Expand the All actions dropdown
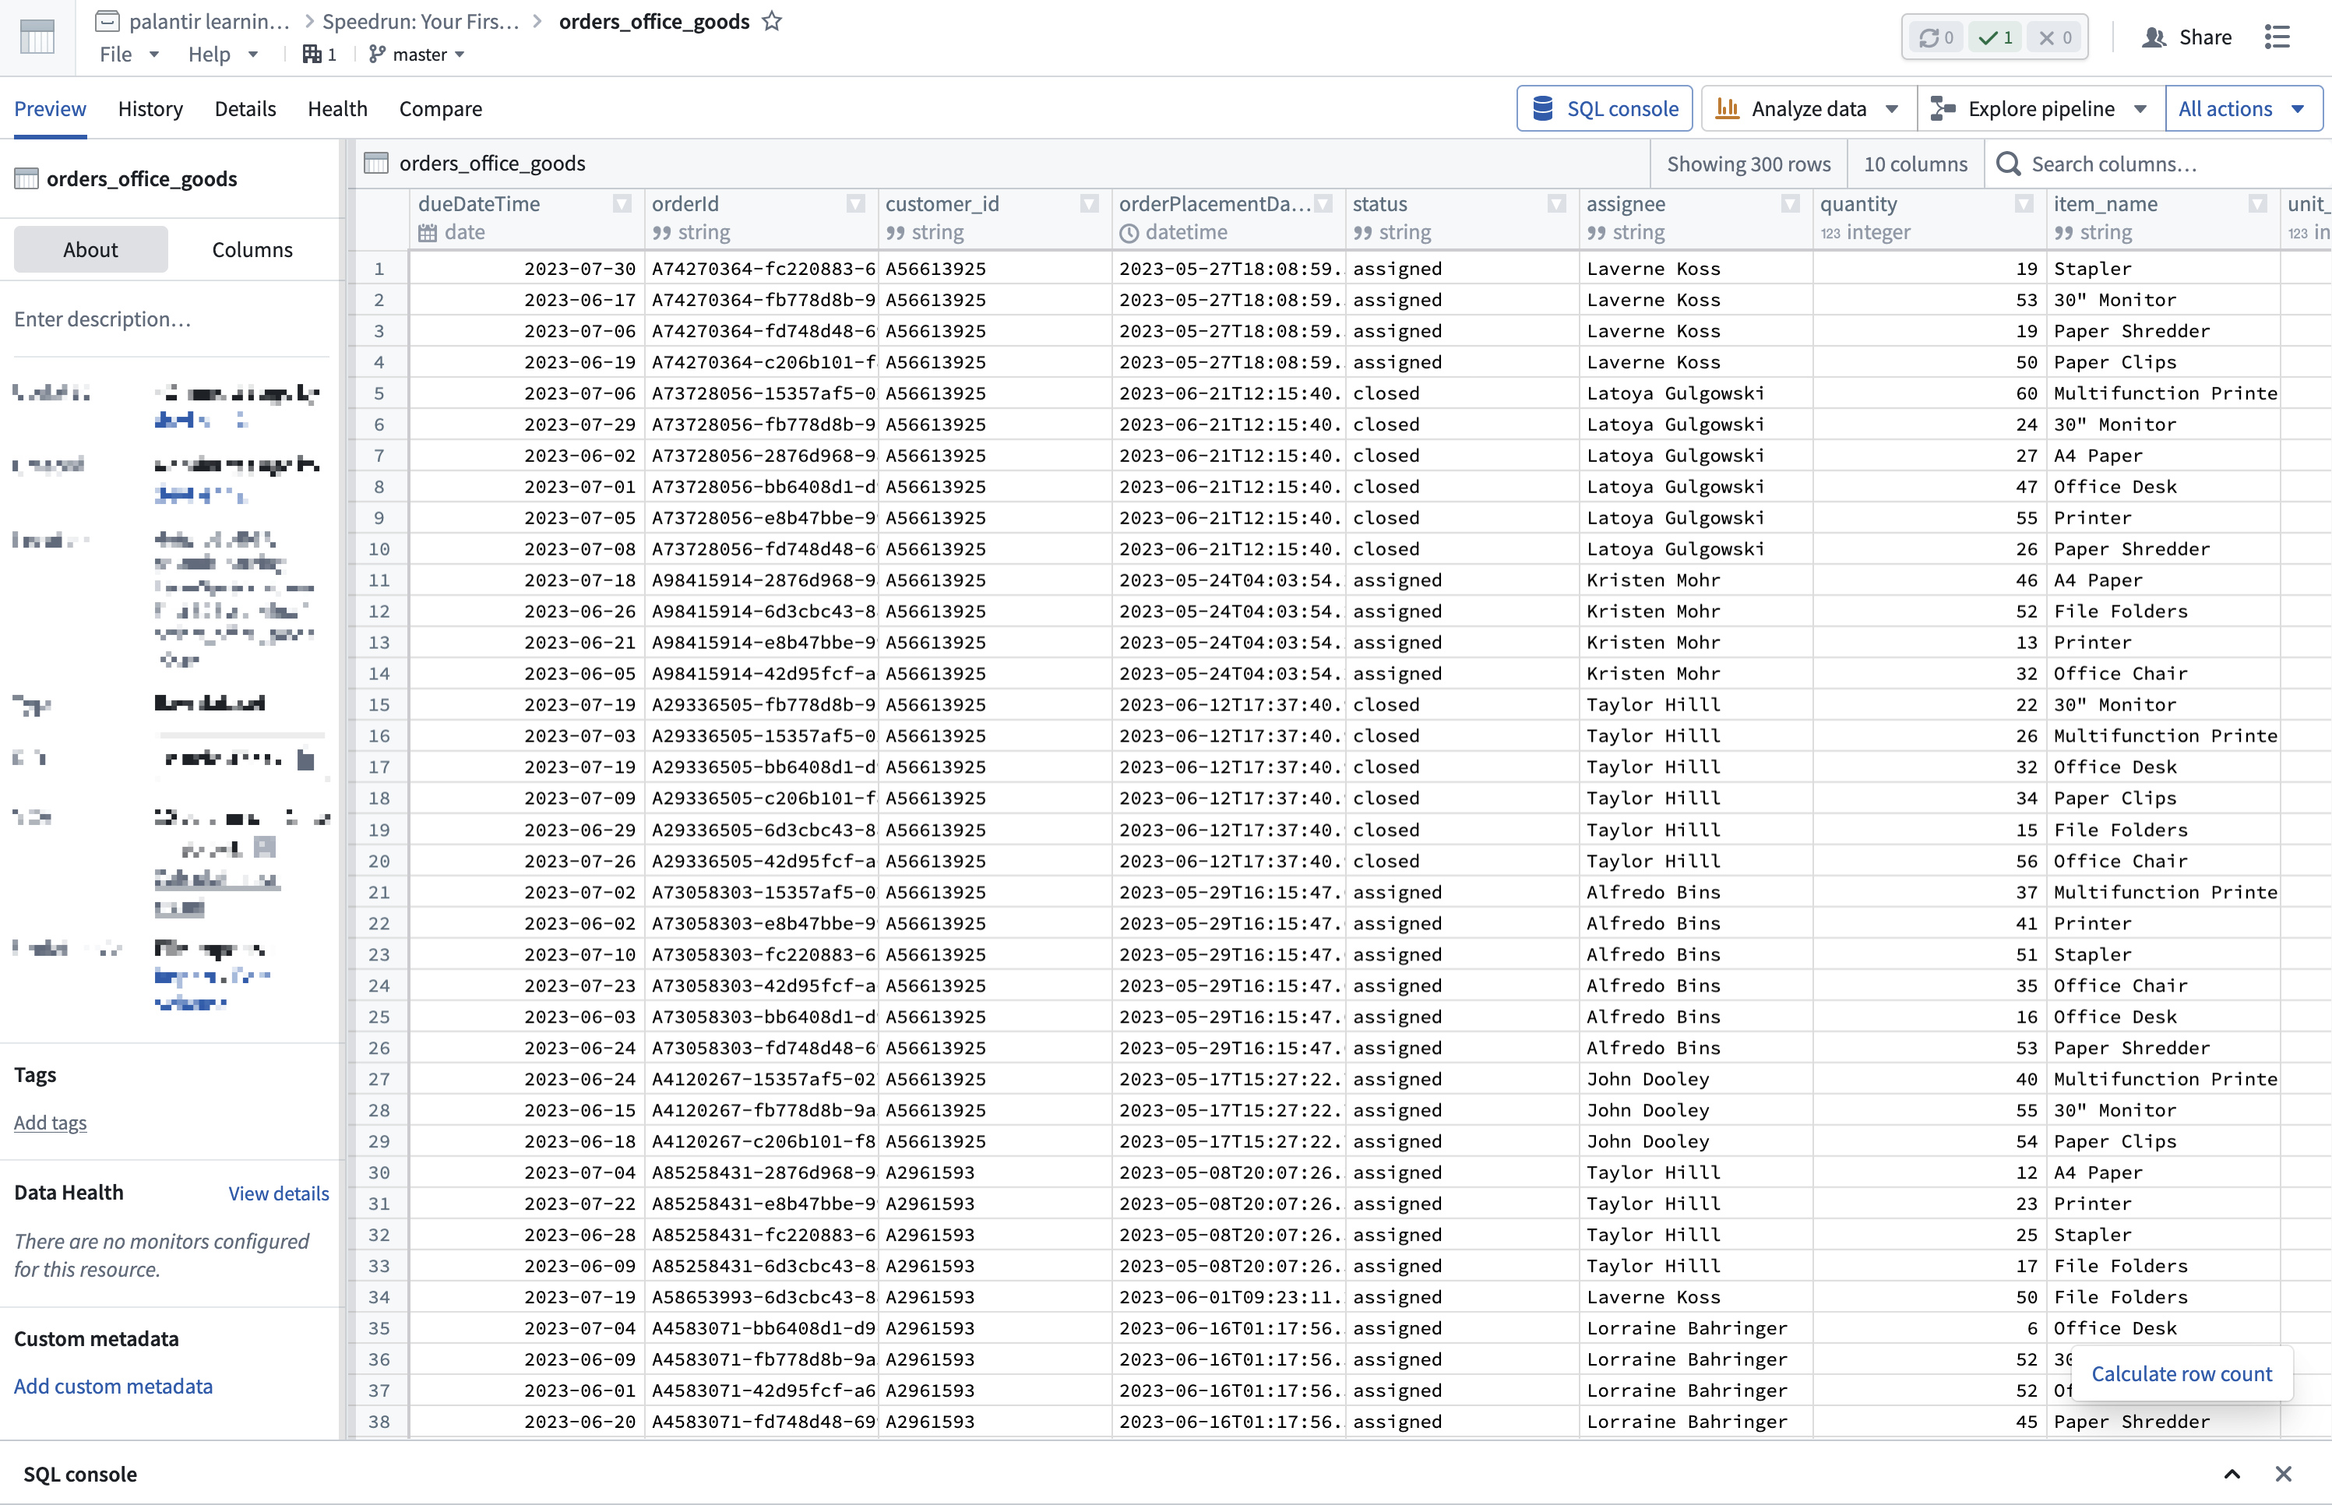This screenshot has width=2332, height=1505. tap(2243, 108)
